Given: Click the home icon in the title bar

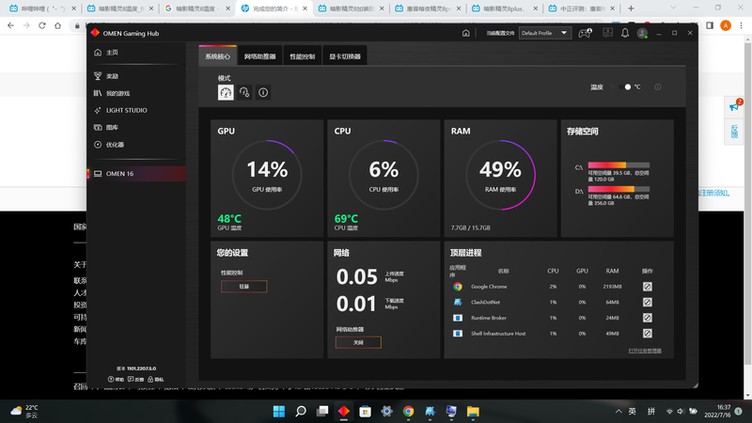Looking at the screenshot, I should coord(465,33).
